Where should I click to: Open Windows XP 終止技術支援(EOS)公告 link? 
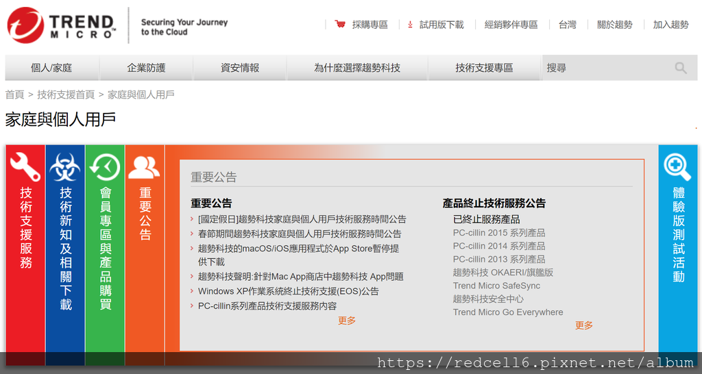[289, 291]
